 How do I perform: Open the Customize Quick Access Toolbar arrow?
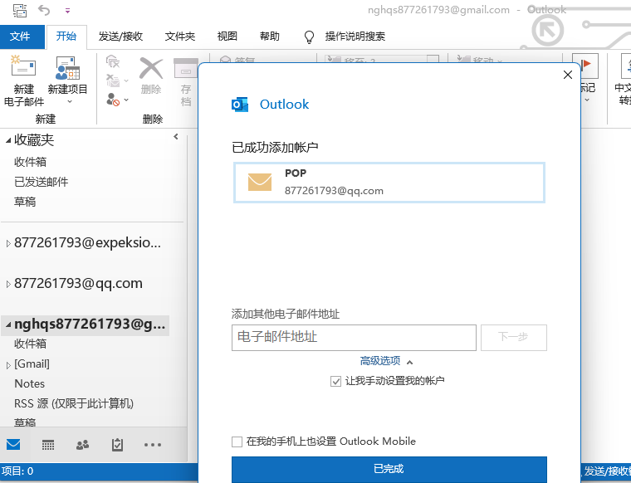67,11
